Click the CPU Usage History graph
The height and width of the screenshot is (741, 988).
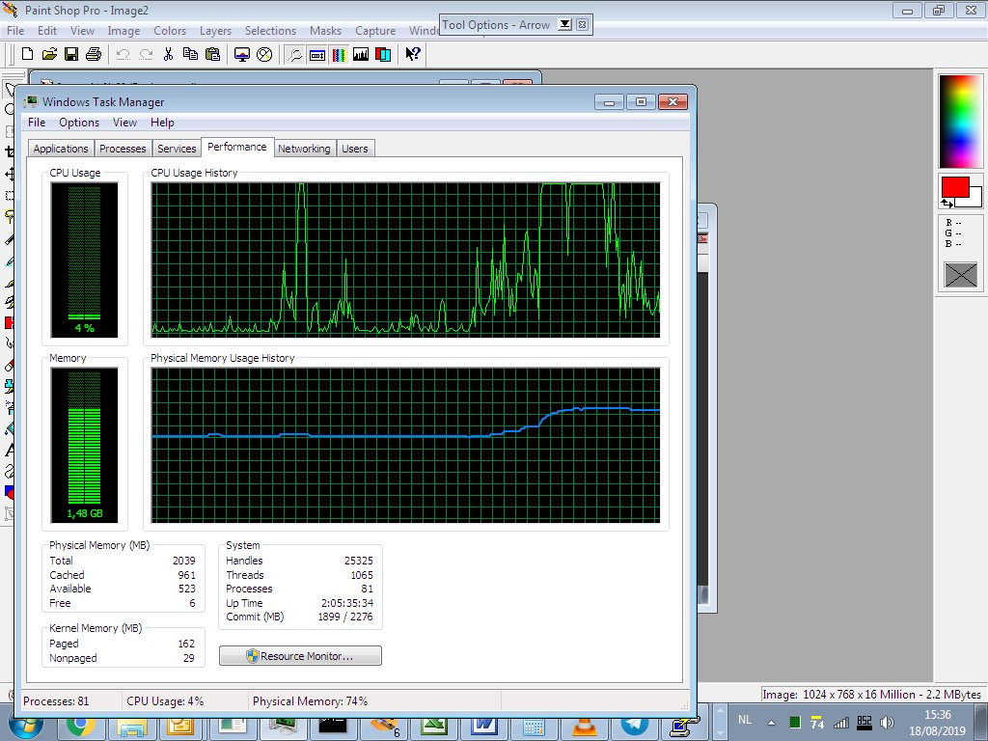pyautogui.click(x=405, y=261)
